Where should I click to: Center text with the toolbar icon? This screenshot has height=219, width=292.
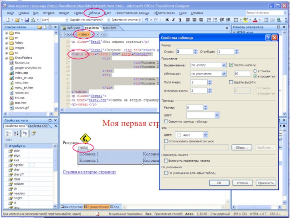pyautogui.click(x=195, y=20)
